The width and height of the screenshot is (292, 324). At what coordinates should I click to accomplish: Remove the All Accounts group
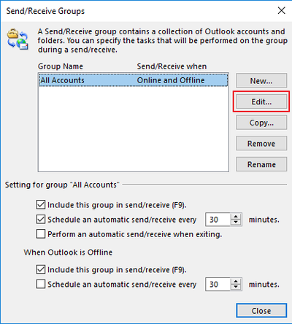[x=261, y=144]
